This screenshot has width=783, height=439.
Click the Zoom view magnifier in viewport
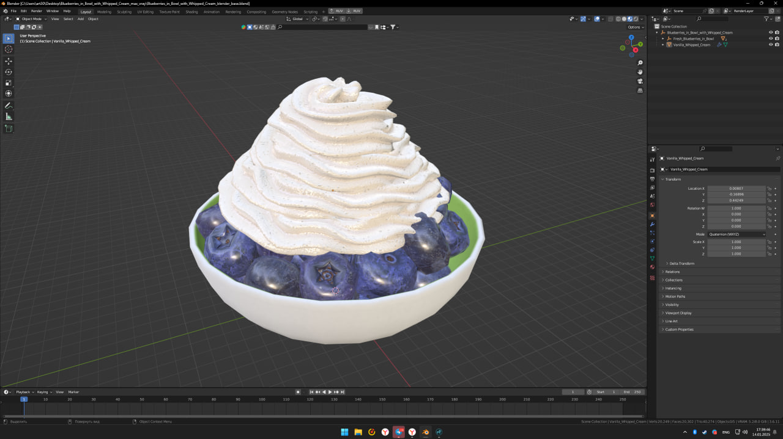click(x=640, y=63)
